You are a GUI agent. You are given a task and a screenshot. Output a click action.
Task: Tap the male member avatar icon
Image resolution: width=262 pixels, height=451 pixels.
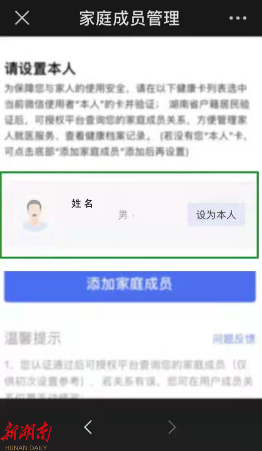pyautogui.click(x=35, y=215)
